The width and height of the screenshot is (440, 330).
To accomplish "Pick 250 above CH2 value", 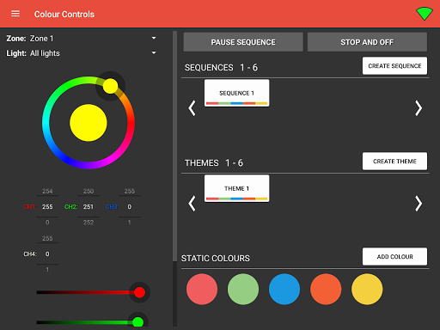I will (89, 191).
